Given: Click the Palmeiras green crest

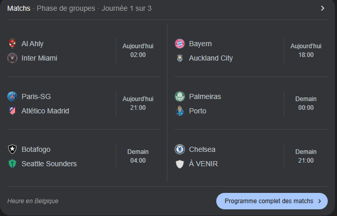Looking at the screenshot, I should coord(180,96).
